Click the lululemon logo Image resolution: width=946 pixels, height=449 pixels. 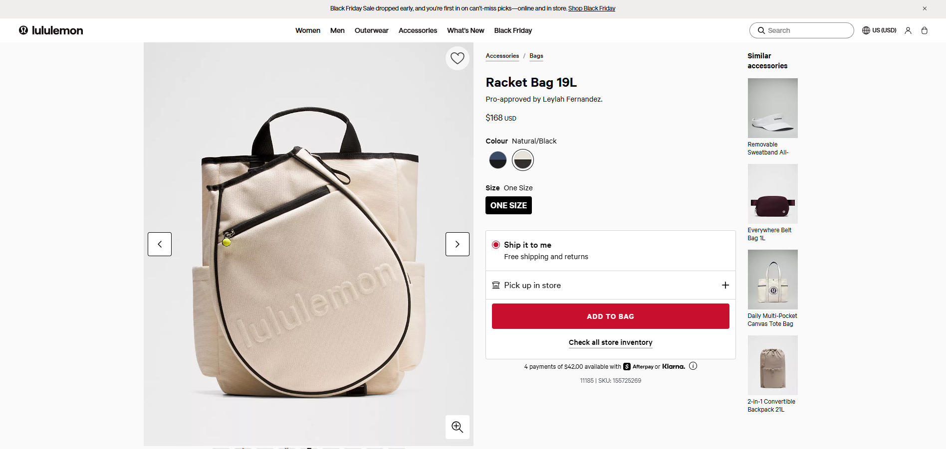[51, 30]
